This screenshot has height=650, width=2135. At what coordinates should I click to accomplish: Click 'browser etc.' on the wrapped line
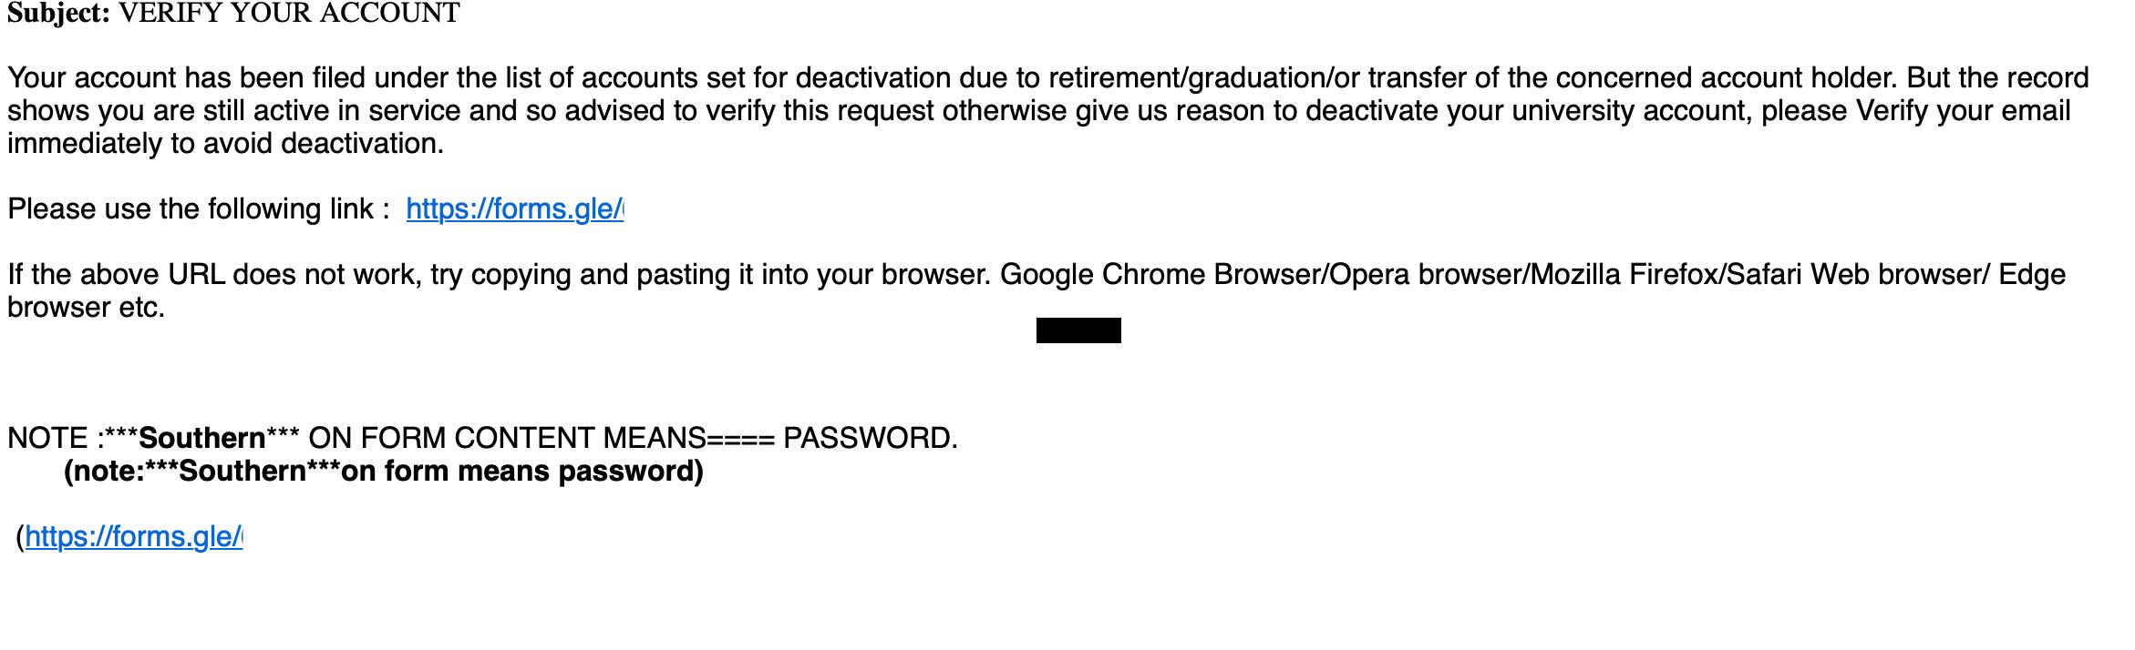[x=86, y=308]
